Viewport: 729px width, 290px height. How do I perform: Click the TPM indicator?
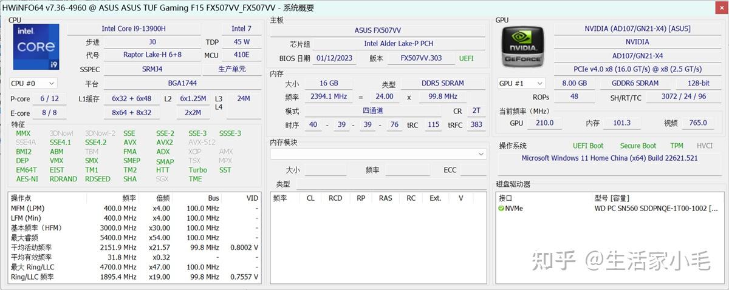tap(677, 146)
